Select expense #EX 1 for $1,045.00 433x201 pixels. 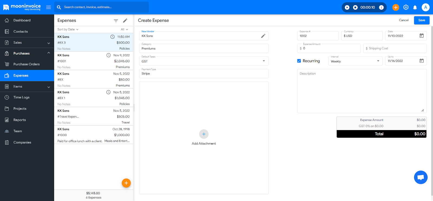(94, 98)
